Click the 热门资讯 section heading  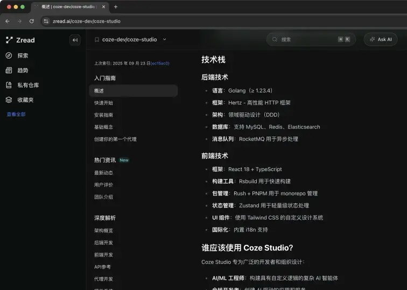(105, 160)
